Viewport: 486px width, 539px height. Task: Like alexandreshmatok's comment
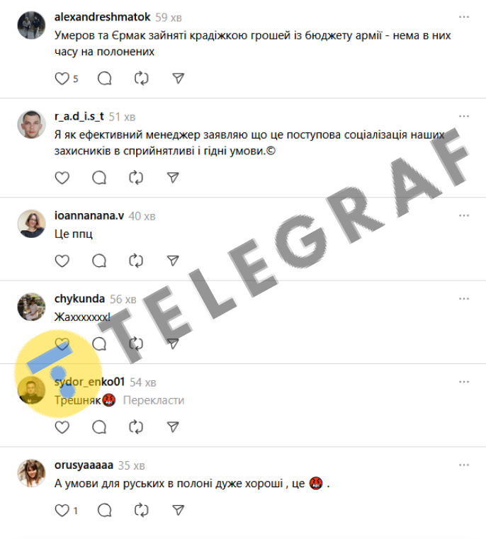(62, 79)
